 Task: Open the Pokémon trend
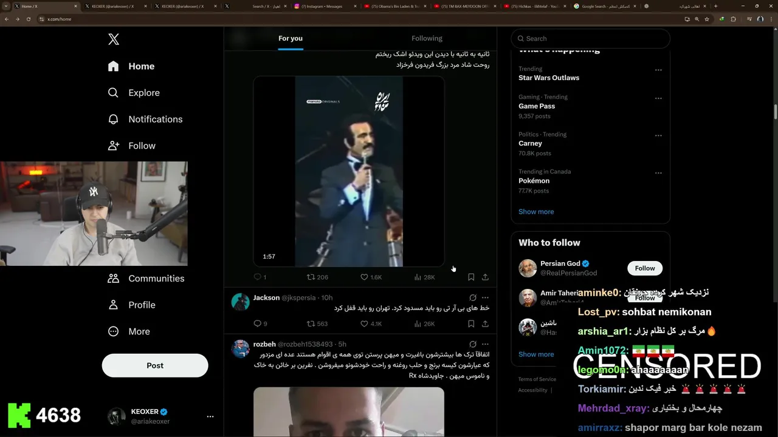[x=534, y=181]
